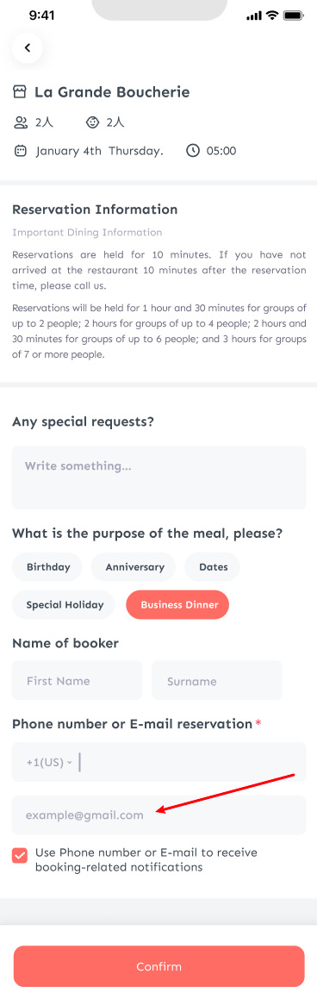Click the First Name field
Image resolution: width=317 pixels, height=1005 pixels.
[x=77, y=681]
